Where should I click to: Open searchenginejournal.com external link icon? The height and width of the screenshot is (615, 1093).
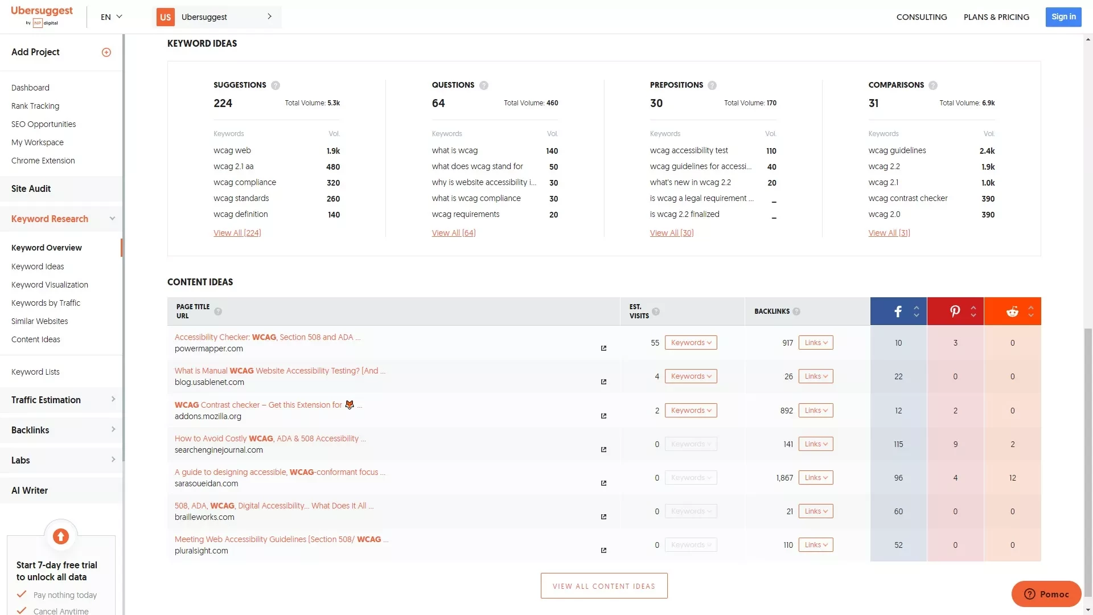tap(603, 450)
